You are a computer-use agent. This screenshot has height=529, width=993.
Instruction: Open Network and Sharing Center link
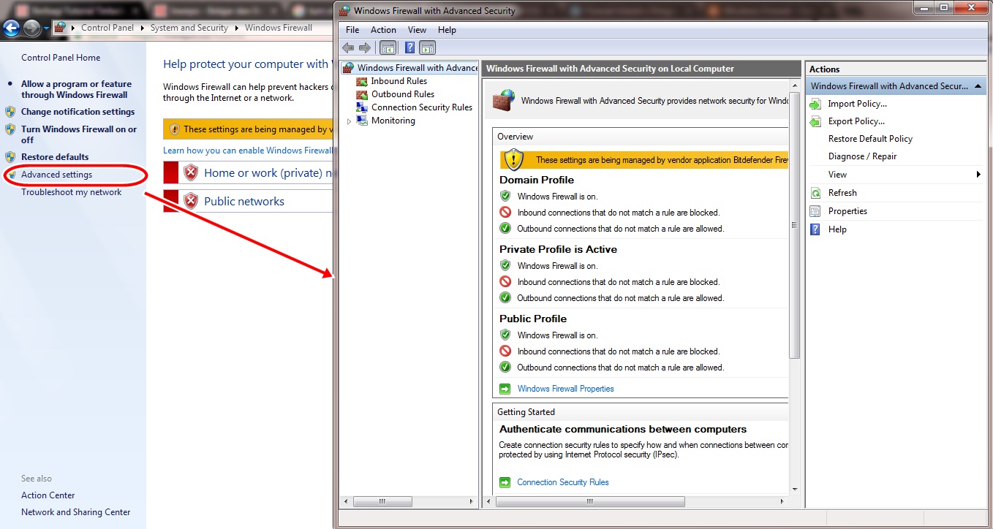pyautogui.click(x=75, y=512)
